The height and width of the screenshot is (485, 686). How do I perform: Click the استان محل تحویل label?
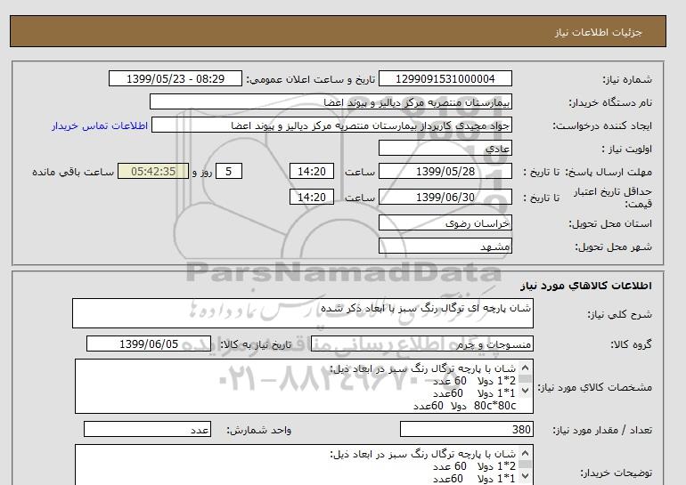tap(610, 223)
